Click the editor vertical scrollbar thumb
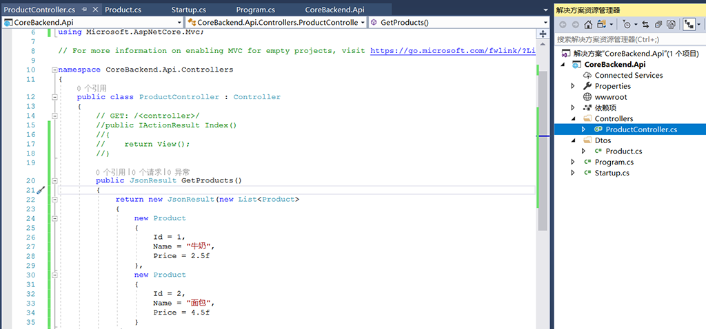The image size is (706, 329). pyautogui.click(x=543, y=151)
